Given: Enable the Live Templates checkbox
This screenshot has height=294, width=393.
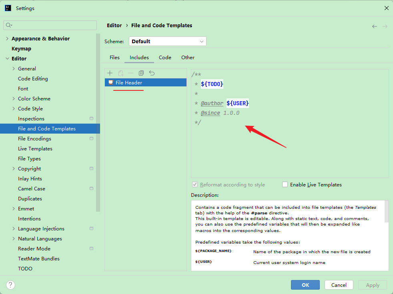Looking at the screenshot, I should point(285,185).
